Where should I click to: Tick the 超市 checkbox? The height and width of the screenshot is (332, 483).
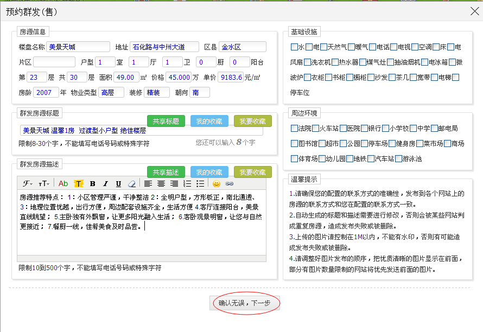(322, 144)
